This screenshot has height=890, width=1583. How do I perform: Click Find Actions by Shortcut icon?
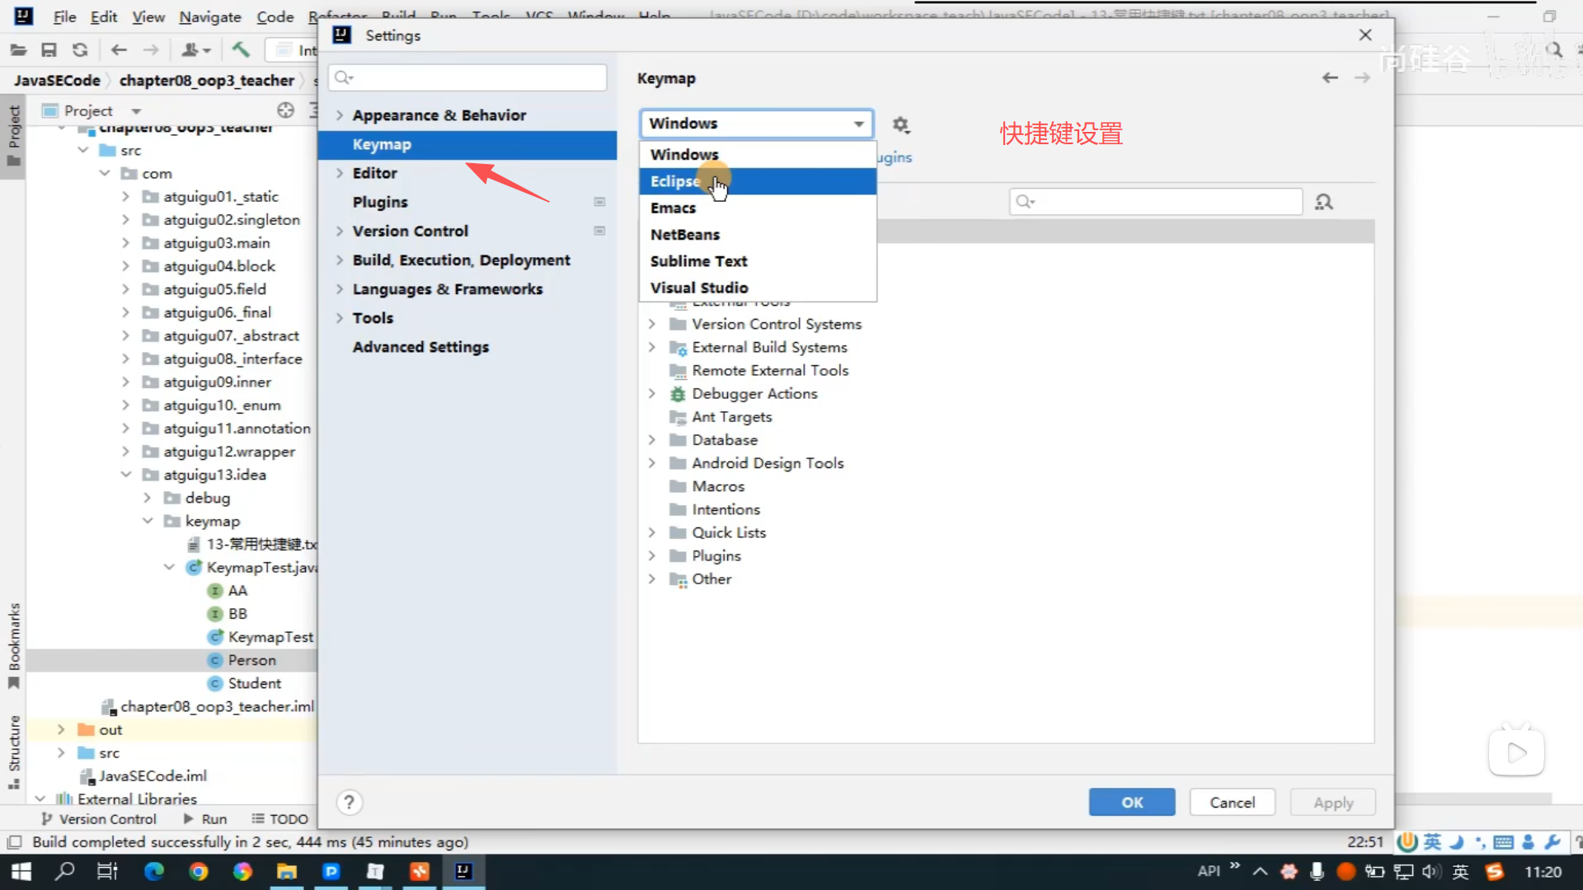[x=1323, y=202]
